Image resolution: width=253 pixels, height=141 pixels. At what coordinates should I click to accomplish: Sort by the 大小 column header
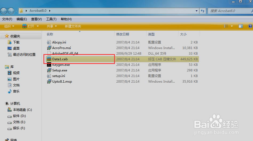click(x=183, y=34)
